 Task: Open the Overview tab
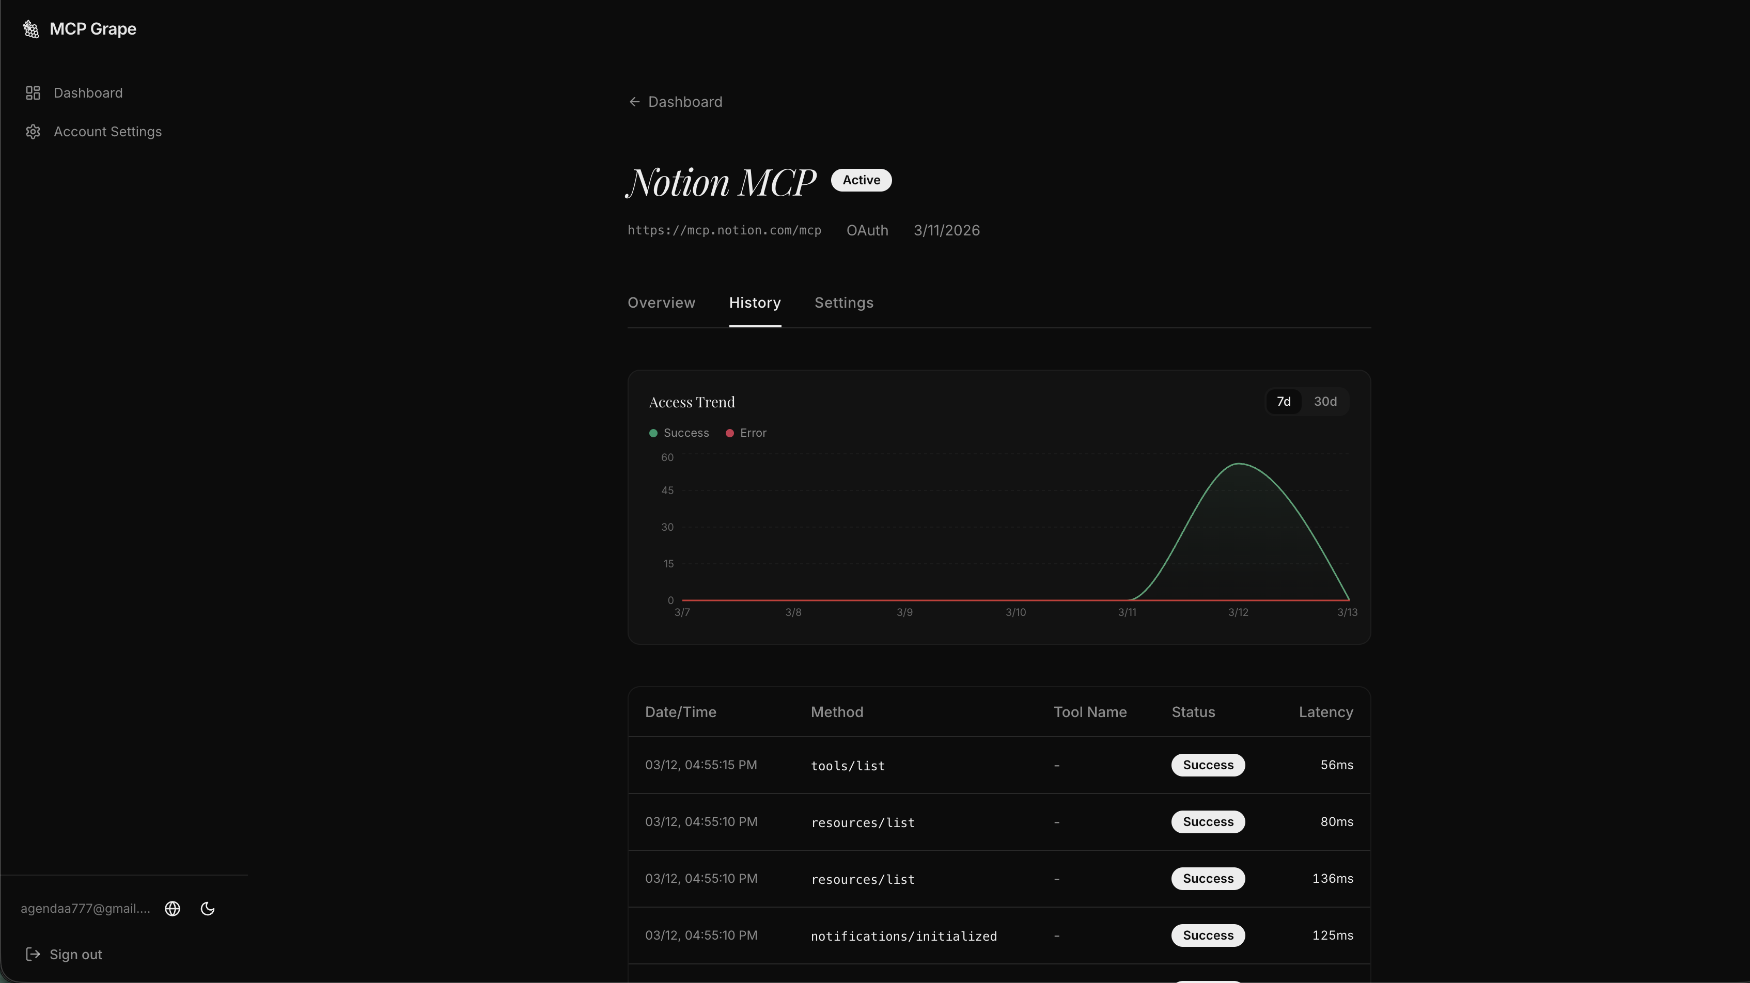click(661, 303)
